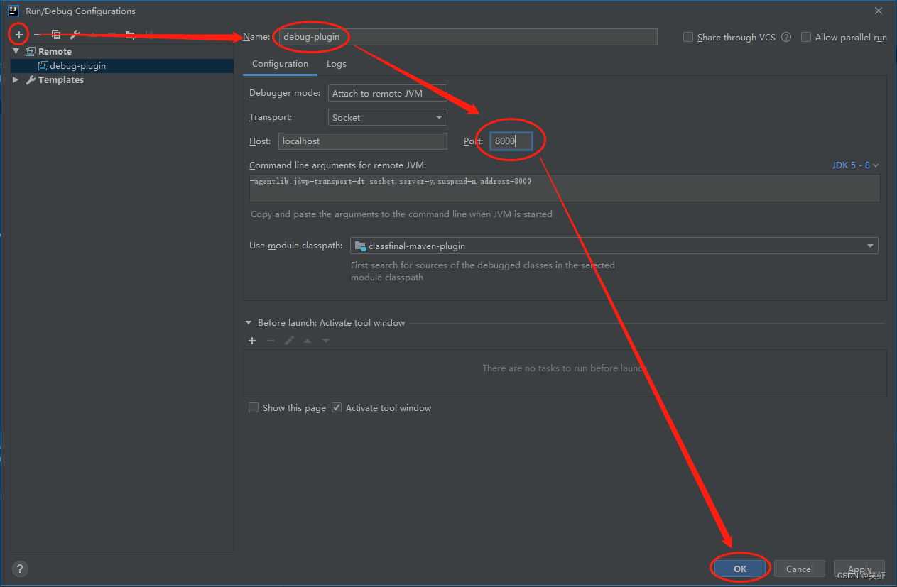
Task: Click the IntelliJ logo in title bar
Action: (x=13, y=11)
